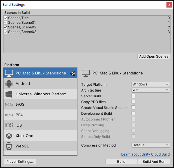Click the PC, Mac & Linux monitor icon

(9, 73)
